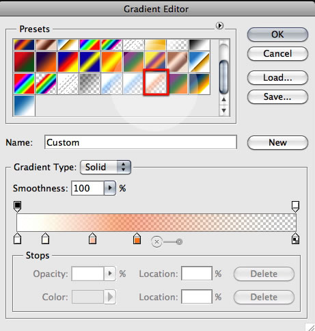Open the Presets panel flyout menu arrow
The height and width of the screenshot is (331, 315).
219,26
